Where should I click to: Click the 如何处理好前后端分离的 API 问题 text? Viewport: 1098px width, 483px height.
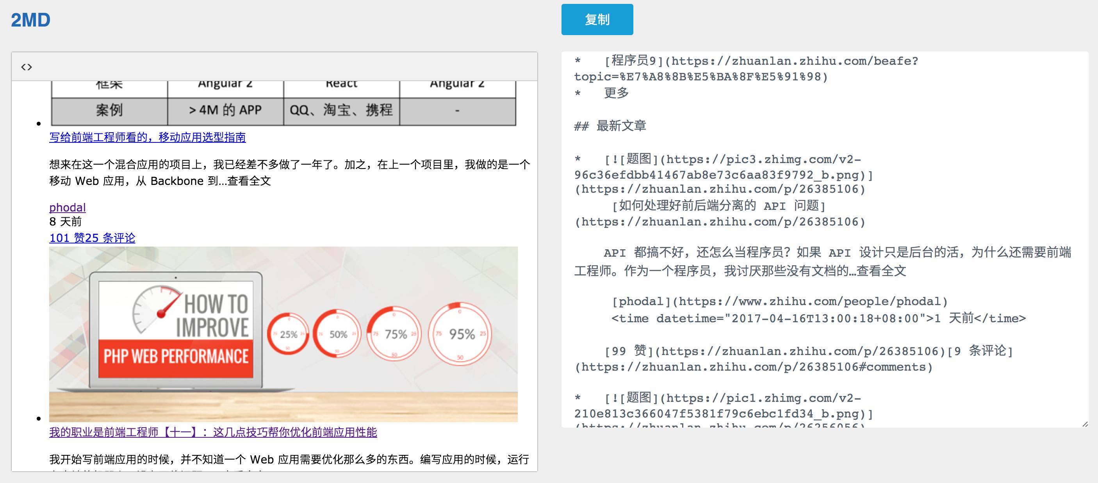point(718,206)
